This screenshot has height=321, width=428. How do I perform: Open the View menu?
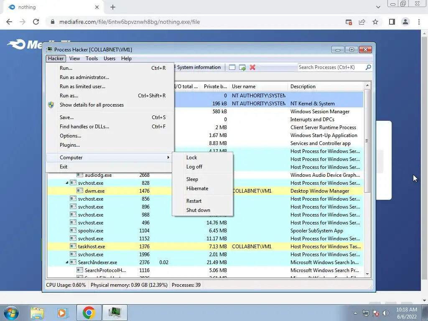click(74, 59)
